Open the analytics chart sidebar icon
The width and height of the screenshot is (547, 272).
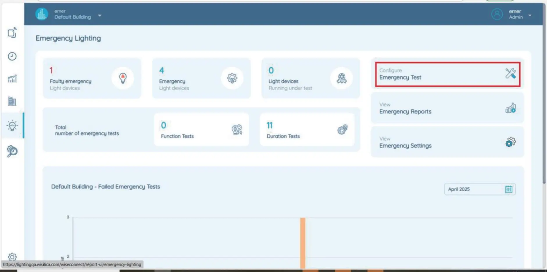(12, 79)
